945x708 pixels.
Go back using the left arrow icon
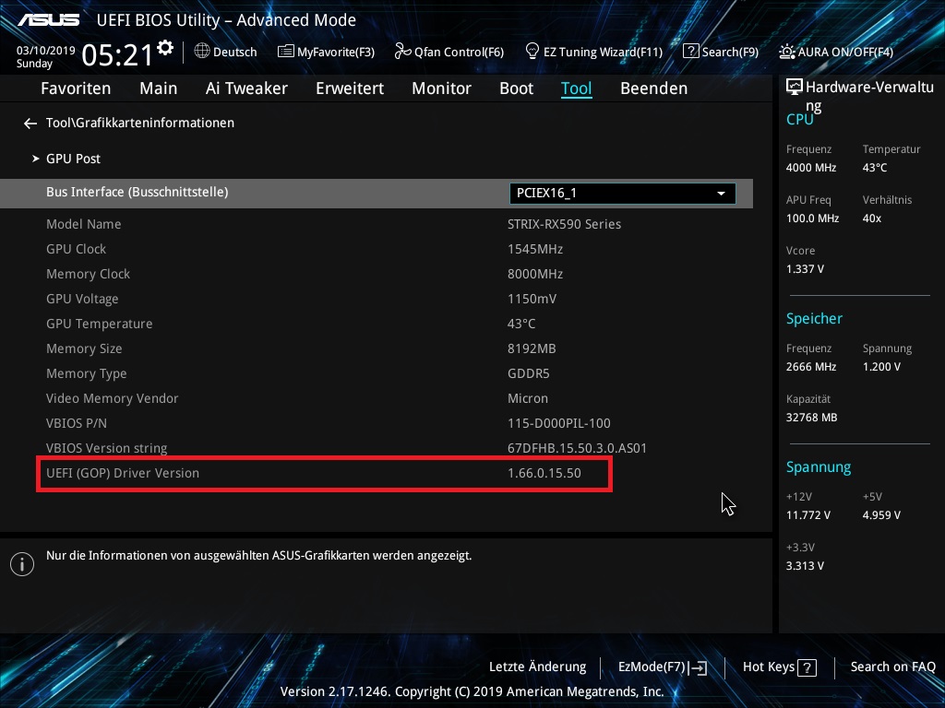[30, 124]
